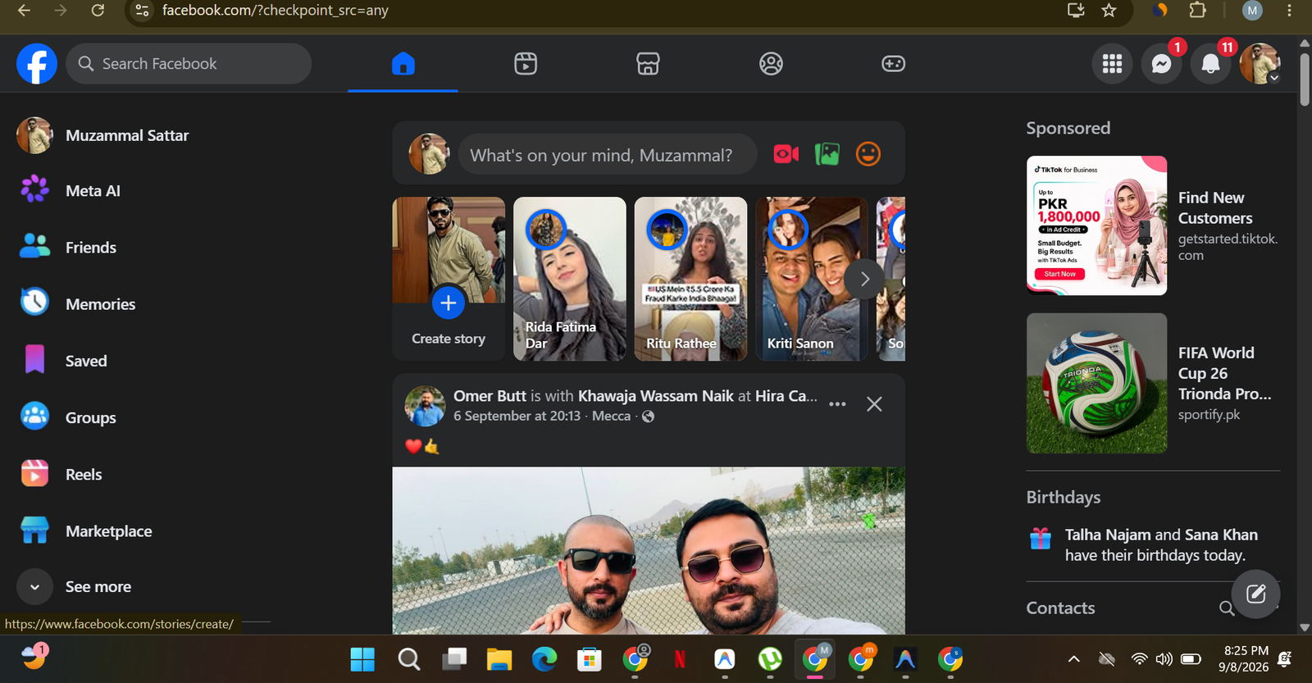Go to the Marketplace tab in top navigation
This screenshot has height=683, width=1312.
(x=648, y=64)
